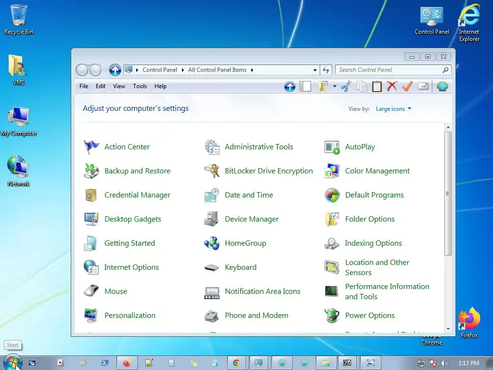Click the navigation pane toolbar icon
This screenshot has width=493, height=370.
coord(305,86)
